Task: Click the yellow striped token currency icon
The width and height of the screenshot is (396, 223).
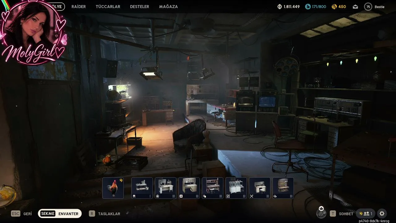Action: tap(334, 7)
